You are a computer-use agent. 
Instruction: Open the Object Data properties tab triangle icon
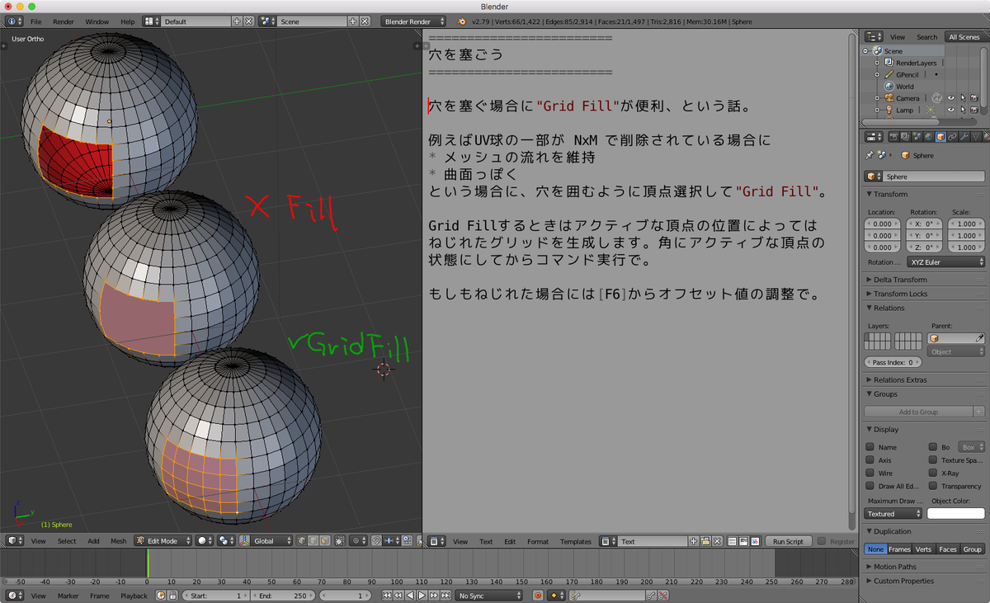976,136
